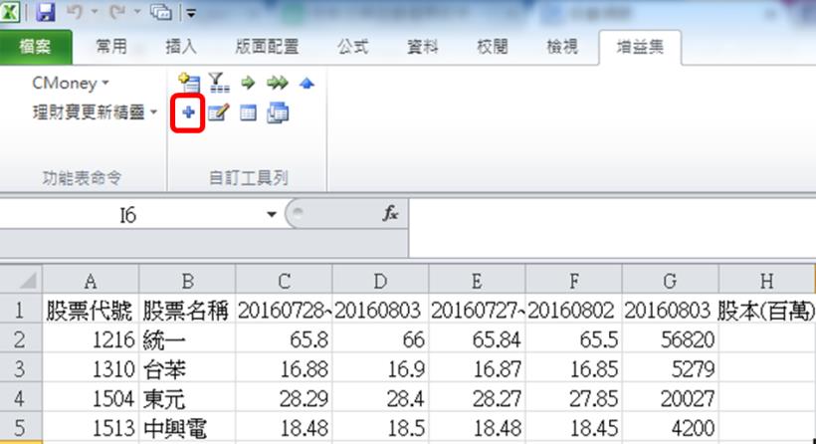The width and height of the screenshot is (816, 444).
Task: Click the filter funnel toolbar icon
Action: [x=219, y=83]
